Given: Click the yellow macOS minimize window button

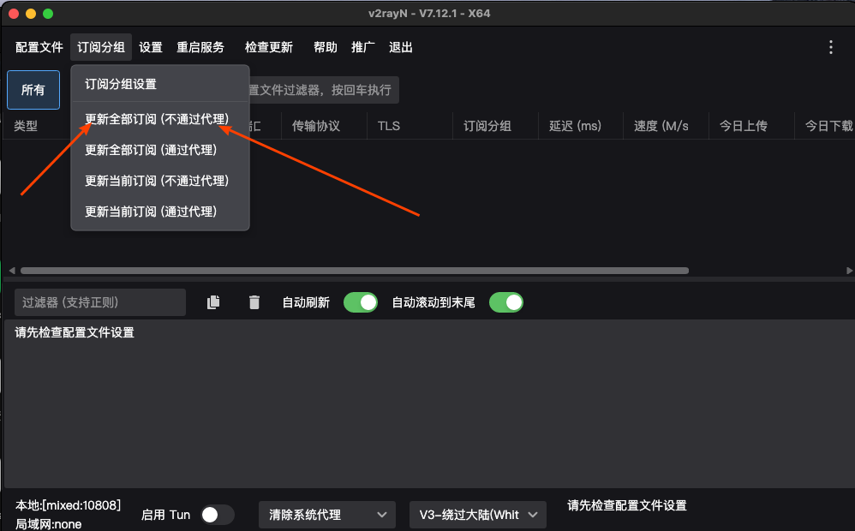Looking at the screenshot, I should click(31, 14).
